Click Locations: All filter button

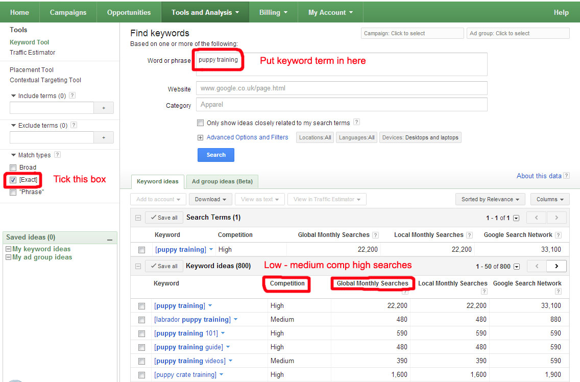tap(315, 137)
